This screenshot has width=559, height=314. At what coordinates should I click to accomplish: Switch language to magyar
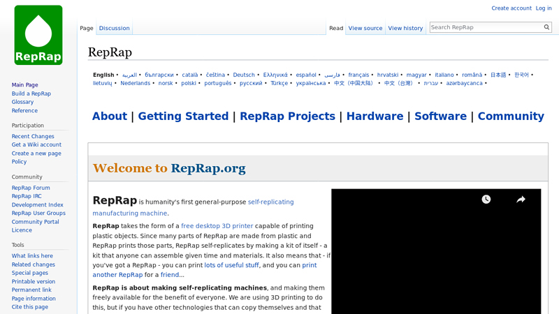click(416, 75)
